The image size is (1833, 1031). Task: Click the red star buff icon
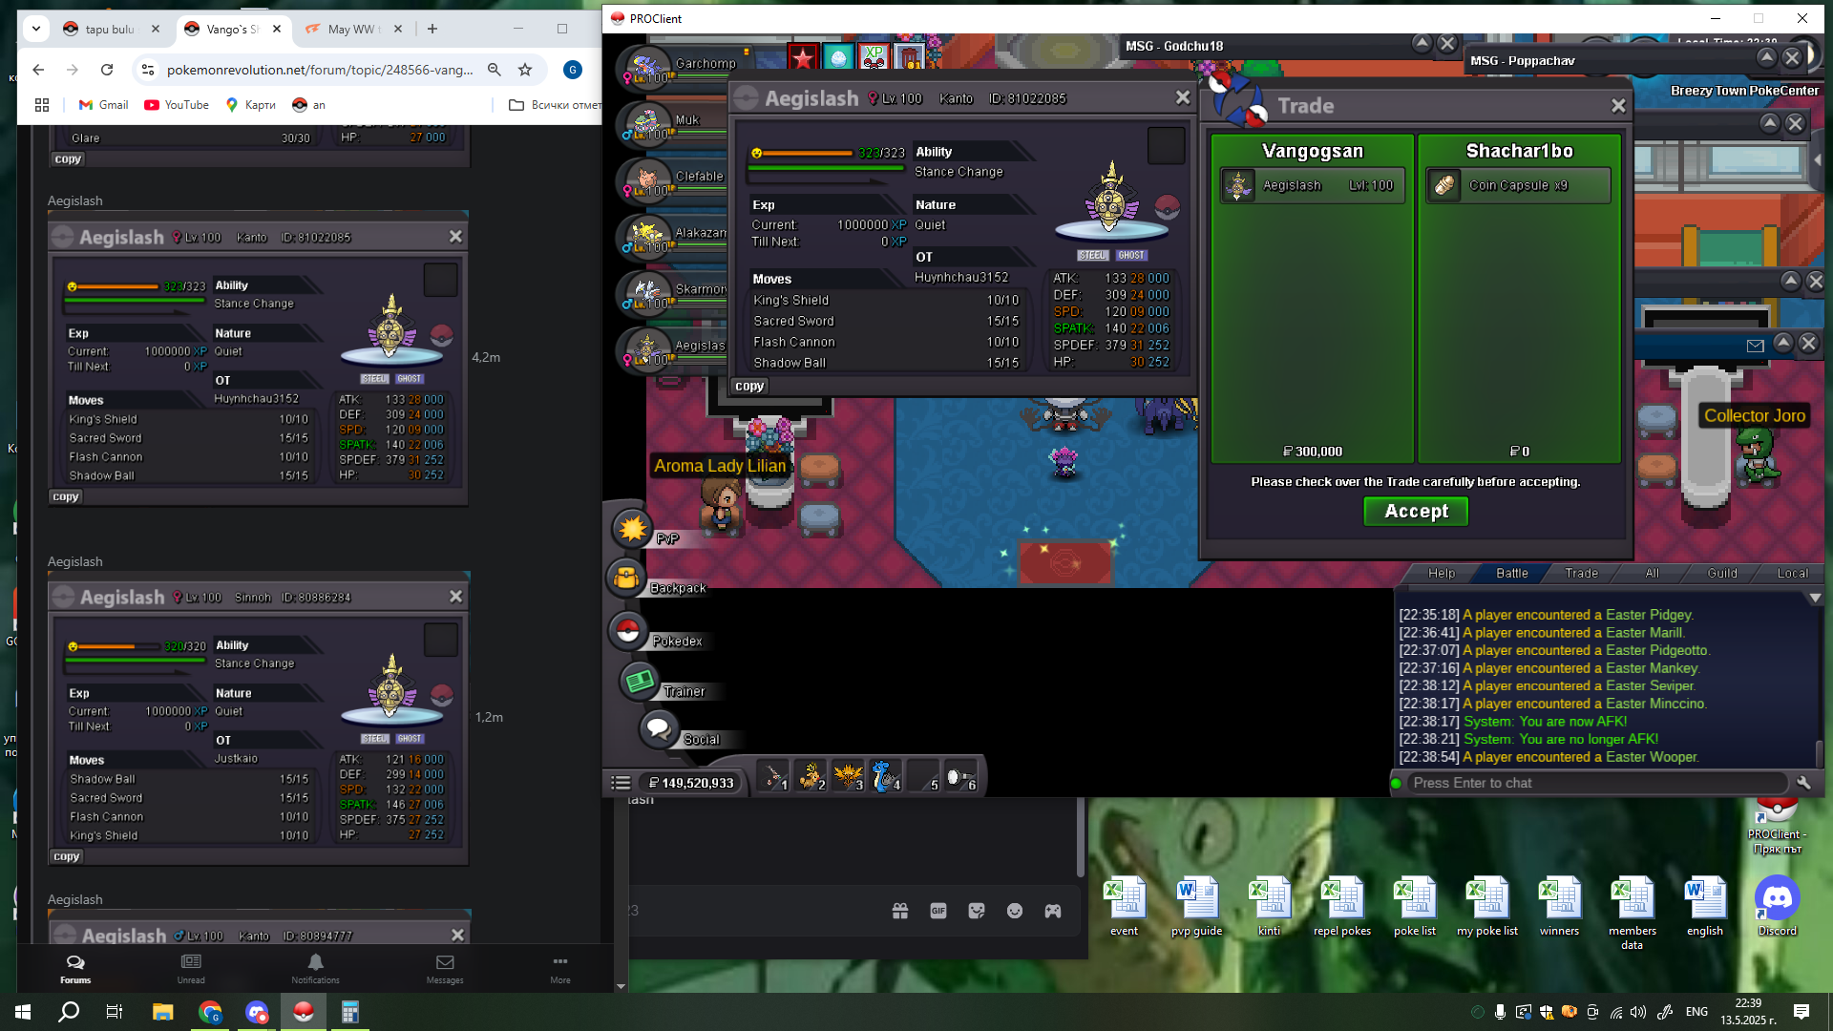click(x=803, y=58)
